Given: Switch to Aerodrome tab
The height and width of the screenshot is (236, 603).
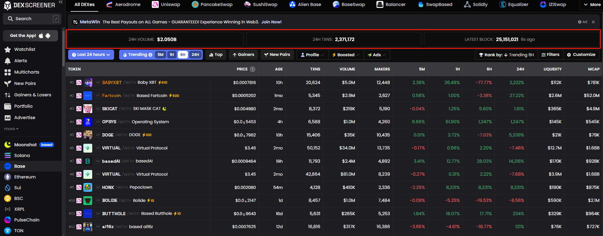Looking at the screenshot, I should 123,5.
